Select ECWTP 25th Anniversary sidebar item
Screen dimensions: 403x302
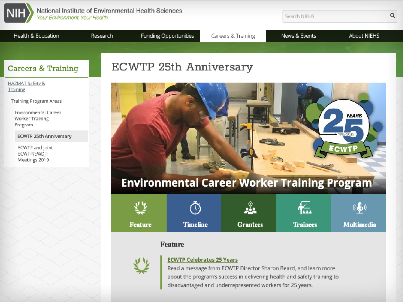51,136
